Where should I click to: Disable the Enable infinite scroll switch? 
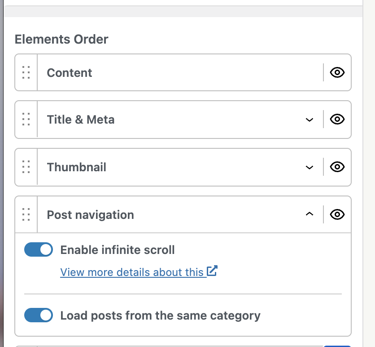click(39, 249)
